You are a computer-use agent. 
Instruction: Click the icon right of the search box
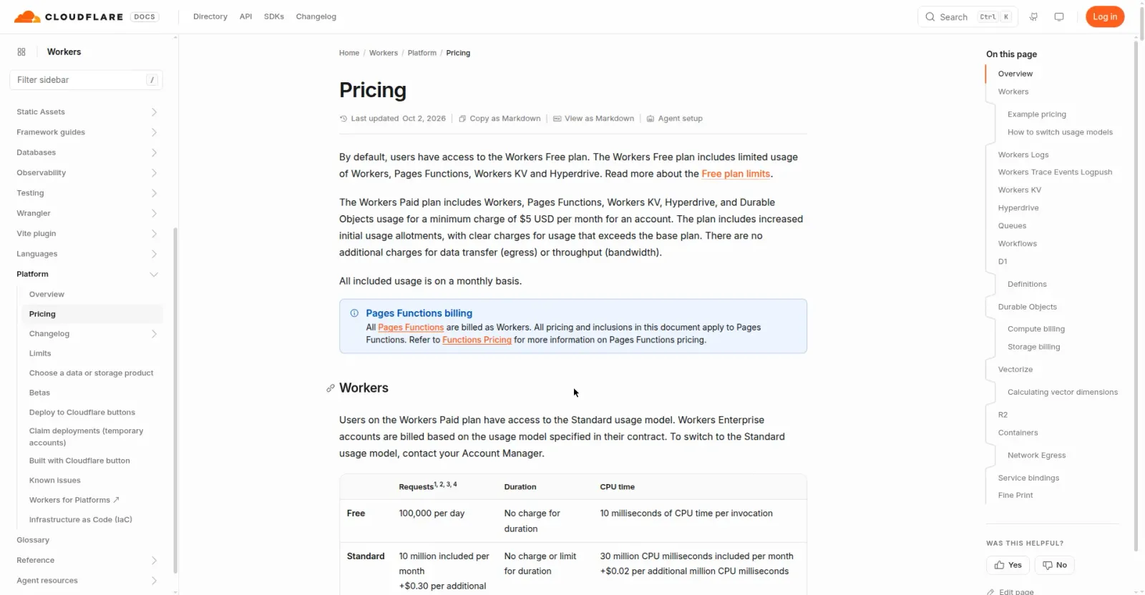[1033, 16]
